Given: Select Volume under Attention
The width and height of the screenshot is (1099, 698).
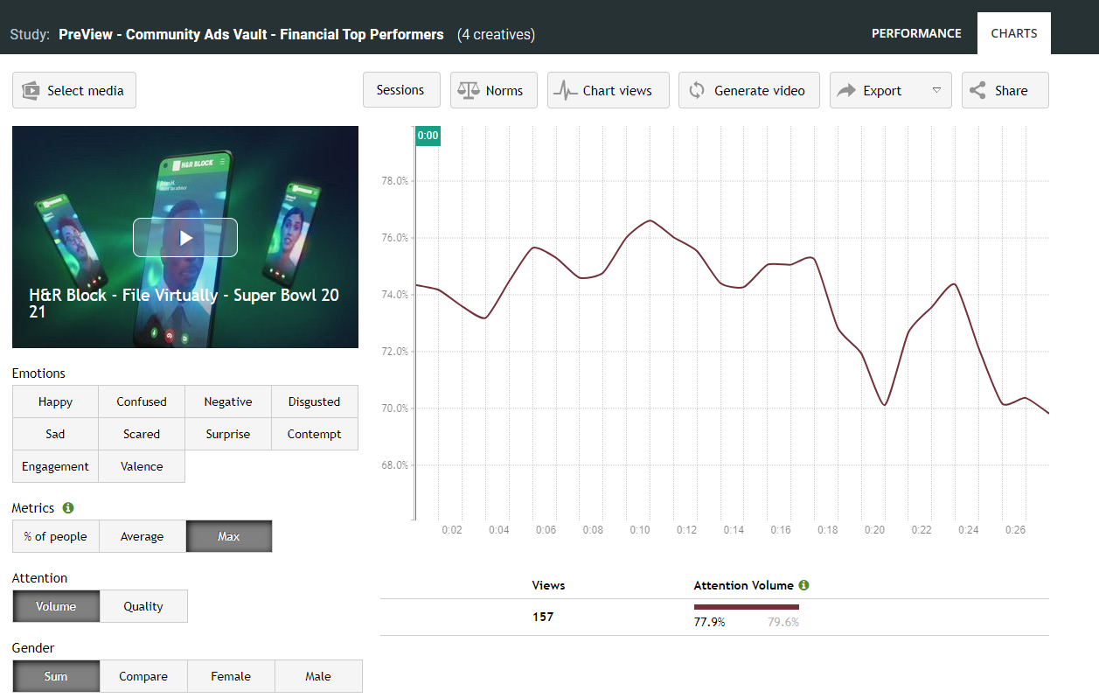Looking at the screenshot, I should (x=56, y=606).
